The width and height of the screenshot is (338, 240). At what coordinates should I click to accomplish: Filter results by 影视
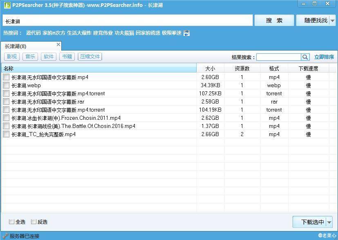(x=12, y=57)
